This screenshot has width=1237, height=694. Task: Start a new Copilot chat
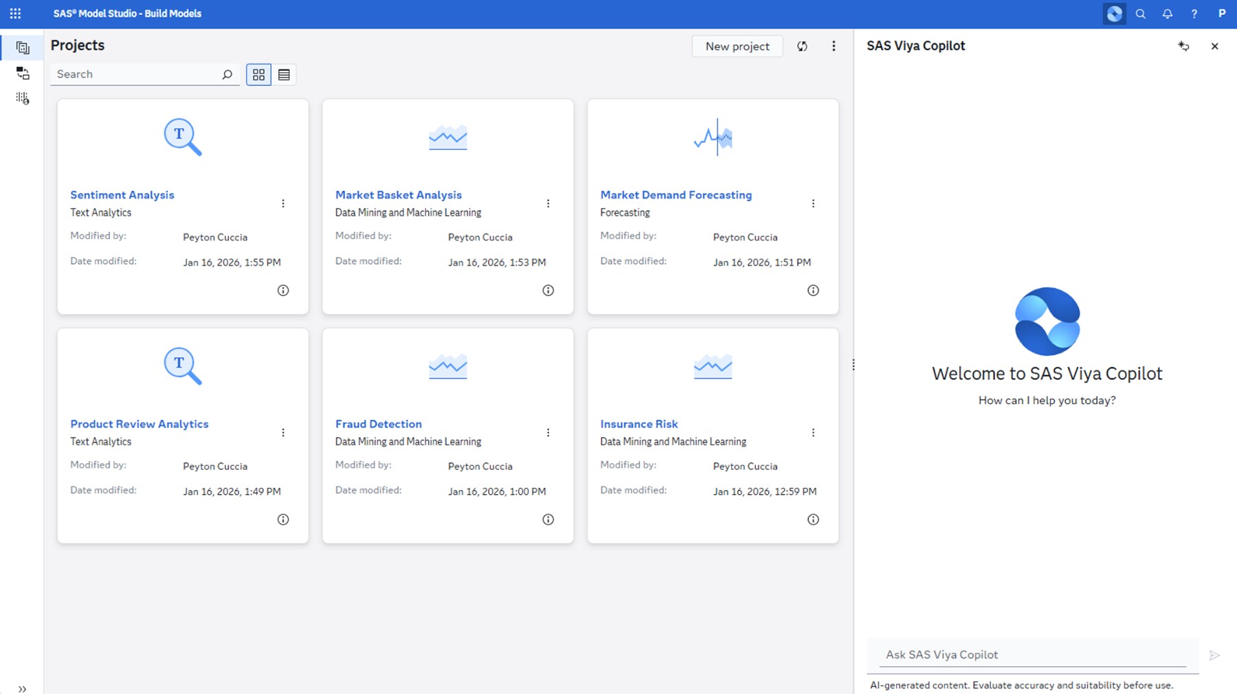coord(1183,46)
